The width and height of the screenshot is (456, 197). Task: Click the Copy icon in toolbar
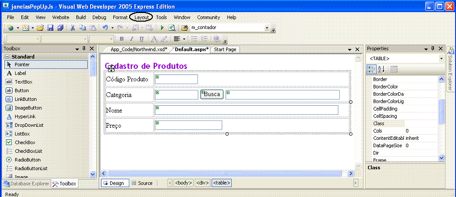click(x=83, y=28)
